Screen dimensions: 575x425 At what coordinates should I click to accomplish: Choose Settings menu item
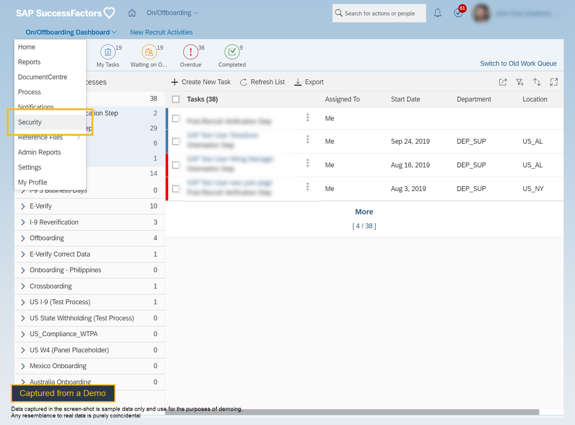[50, 167]
